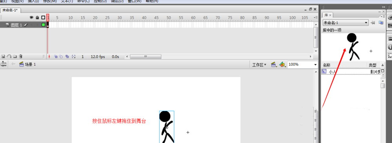Enable Onion Skin

56,57
